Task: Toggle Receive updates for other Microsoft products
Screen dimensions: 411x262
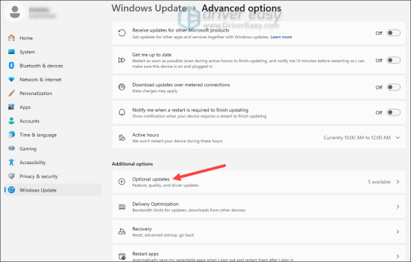Action: (x=393, y=33)
